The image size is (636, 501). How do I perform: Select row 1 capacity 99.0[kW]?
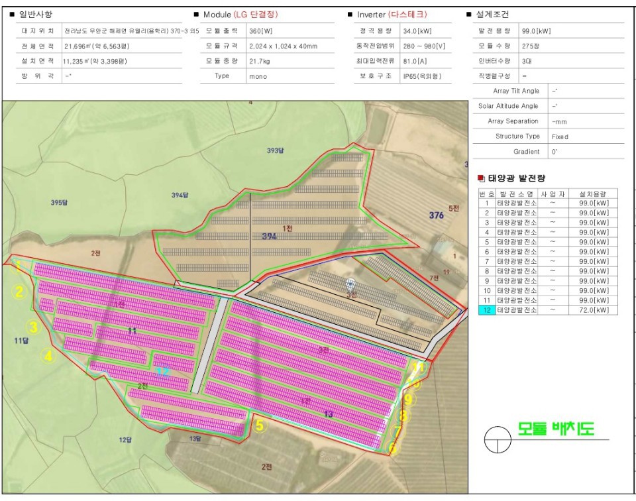[x=594, y=203]
